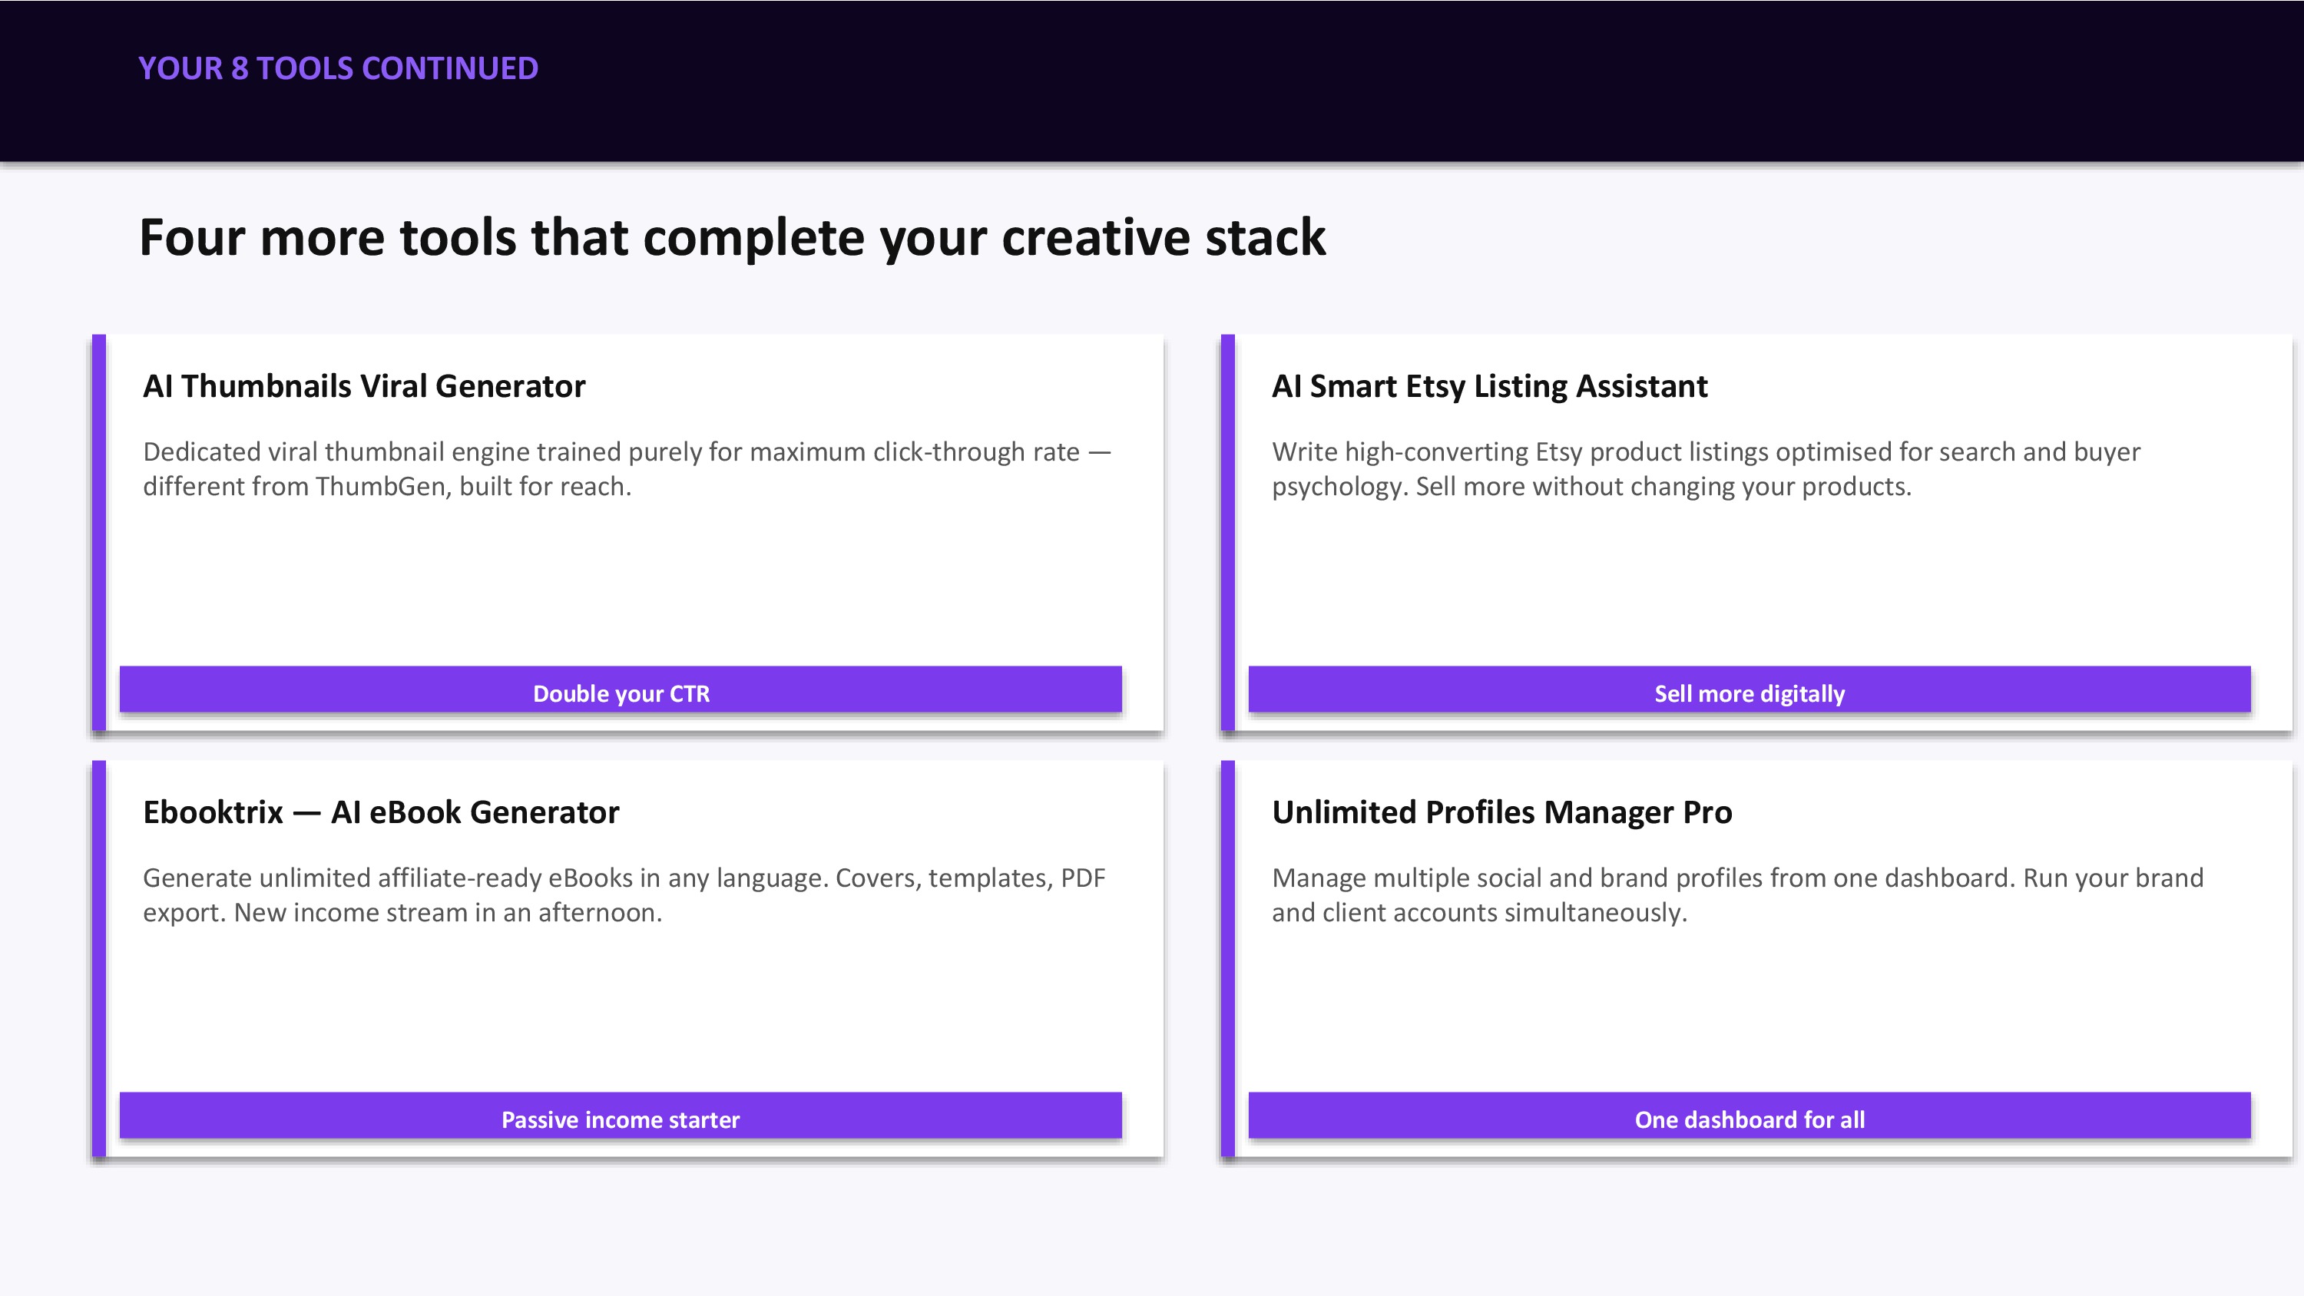The width and height of the screenshot is (2304, 1296).
Task: Click the Unlimited Profiles Manager Pro heading
Action: pos(1501,812)
